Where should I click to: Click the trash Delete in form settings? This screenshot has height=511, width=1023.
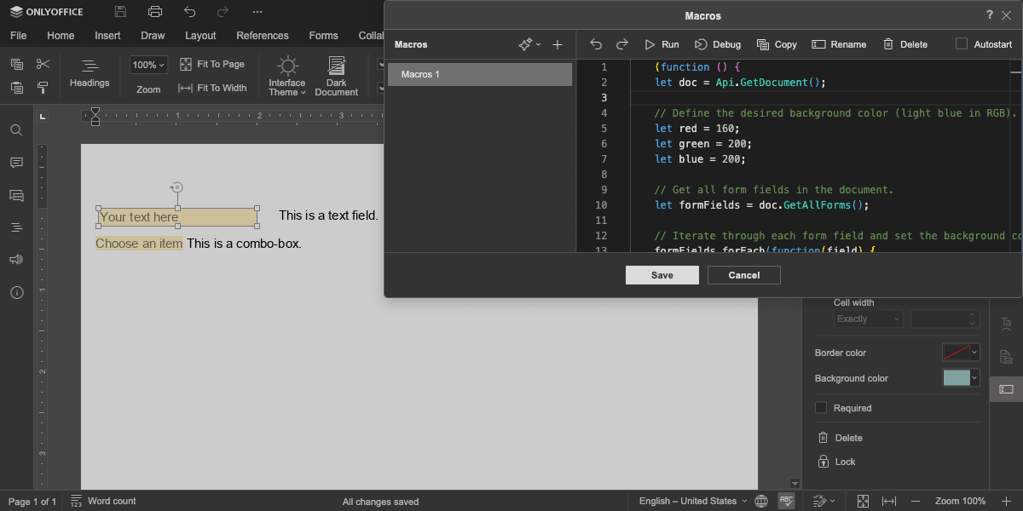(x=840, y=438)
